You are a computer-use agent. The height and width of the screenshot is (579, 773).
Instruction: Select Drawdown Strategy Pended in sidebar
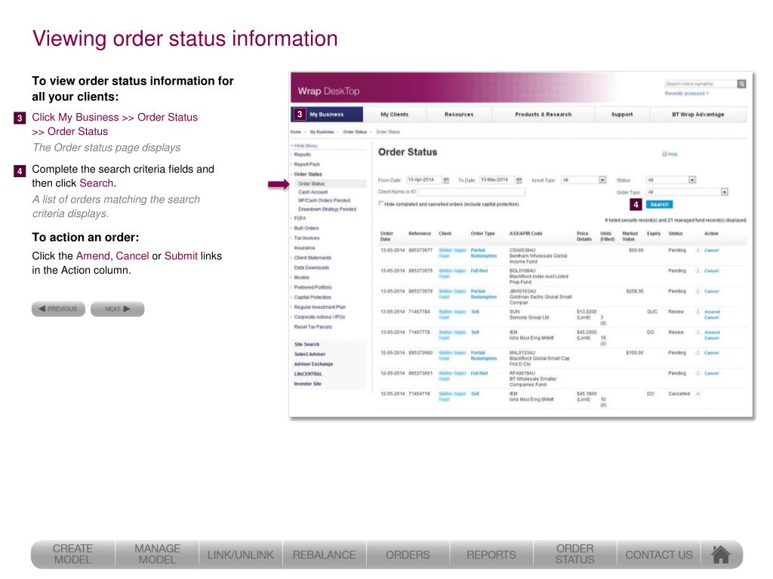coord(327,210)
